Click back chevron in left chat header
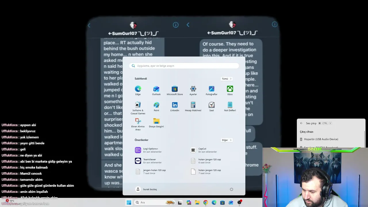This screenshot has width=368, height=207. [x=89, y=25]
